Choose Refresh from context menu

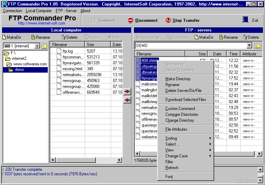point(185,168)
